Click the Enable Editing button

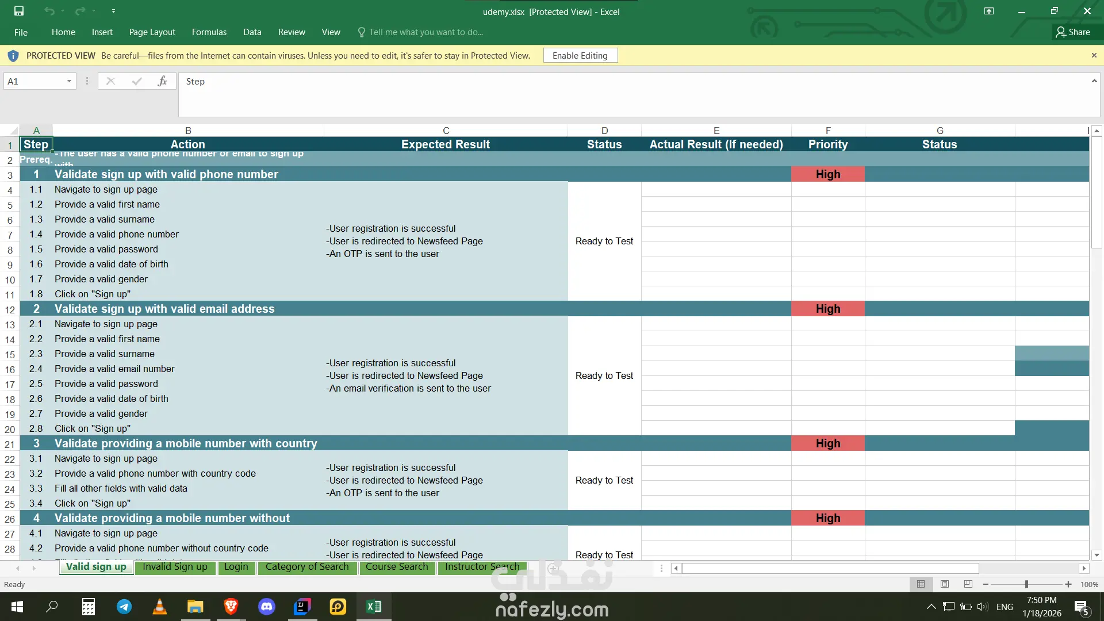pyautogui.click(x=580, y=55)
